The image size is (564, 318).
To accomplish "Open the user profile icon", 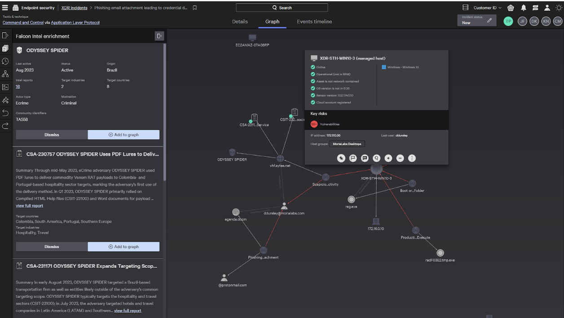I will point(547,8).
